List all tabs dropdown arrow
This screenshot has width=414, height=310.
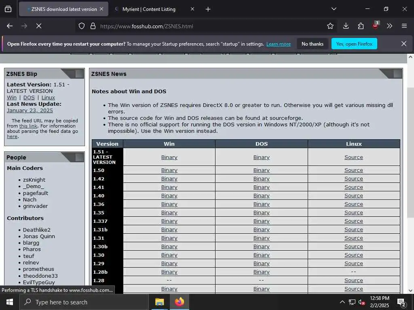coord(334,9)
